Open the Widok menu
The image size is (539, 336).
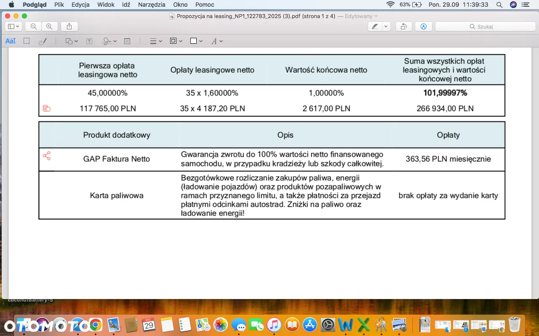coord(106,5)
